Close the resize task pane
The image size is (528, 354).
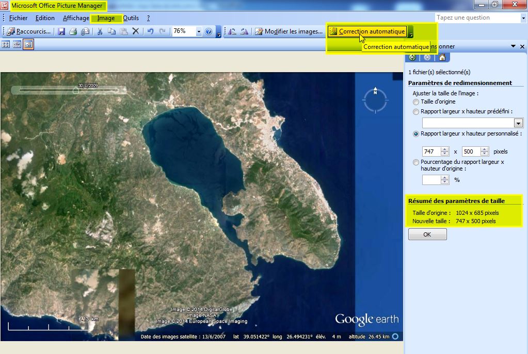522,46
